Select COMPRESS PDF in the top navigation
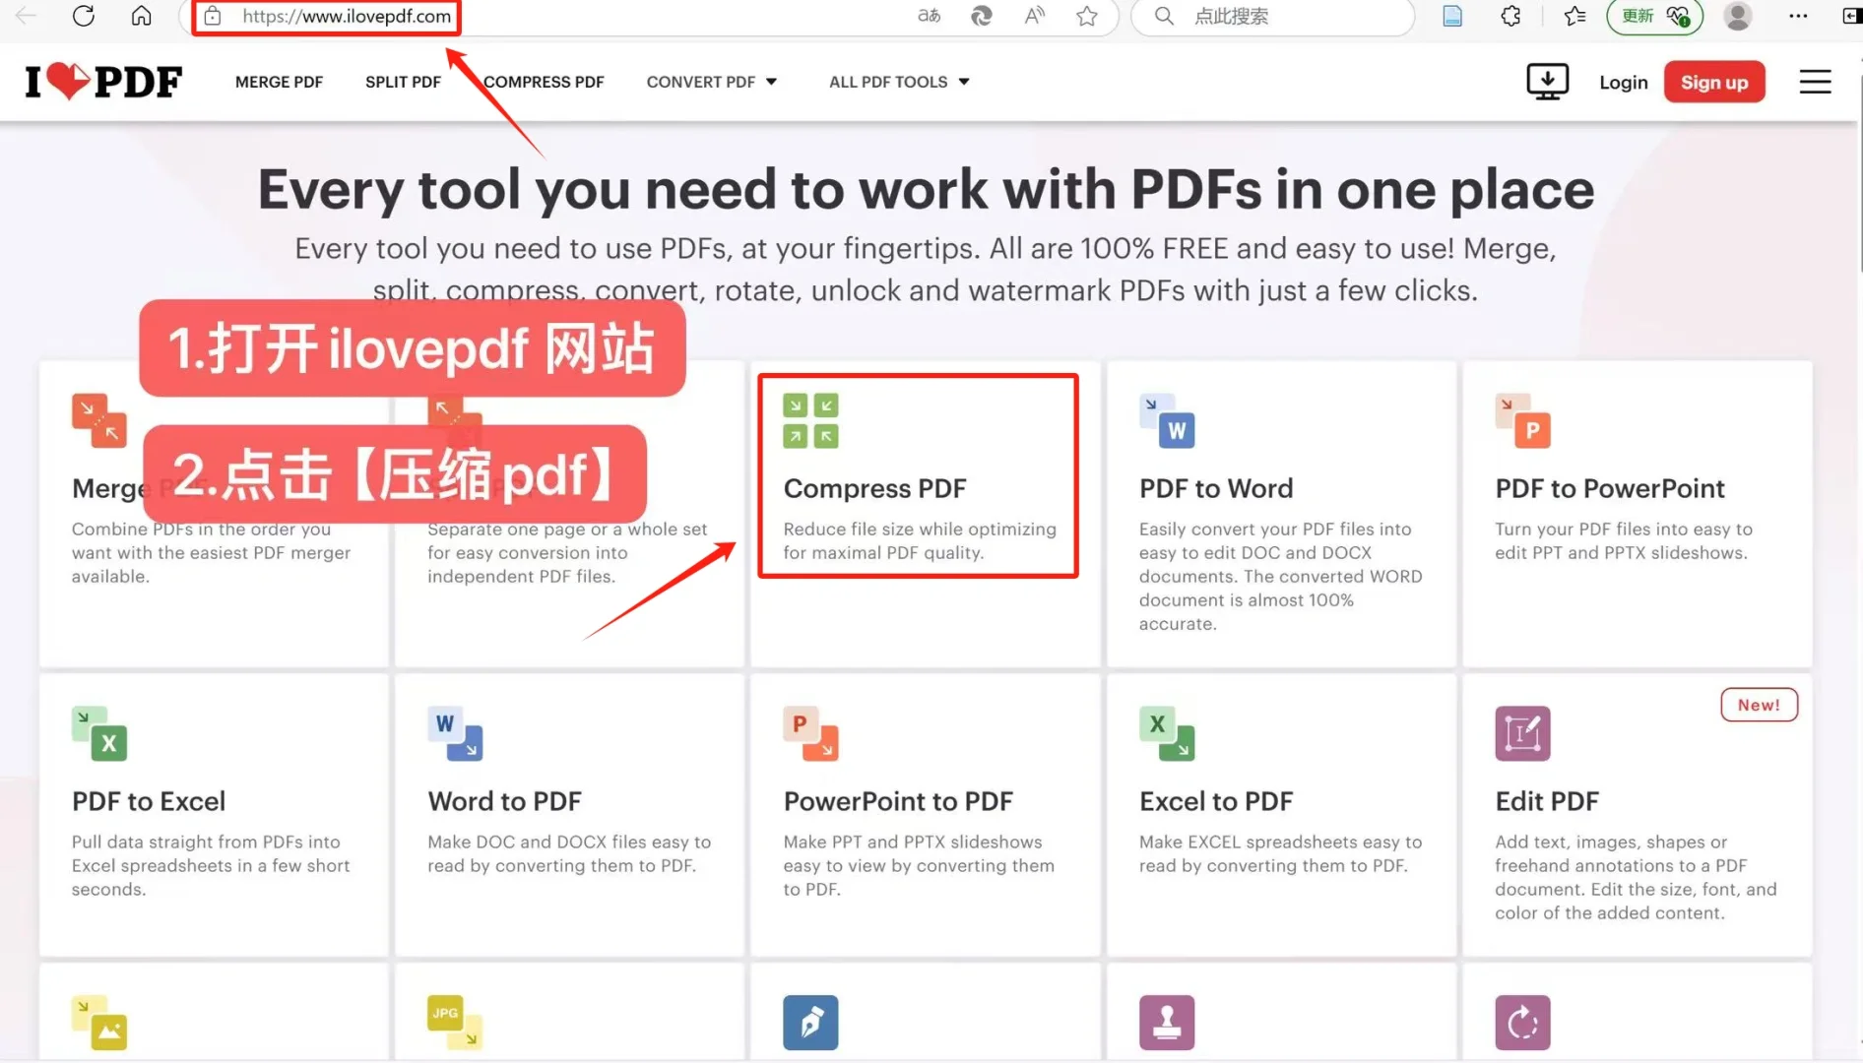 (x=544, y=82)
